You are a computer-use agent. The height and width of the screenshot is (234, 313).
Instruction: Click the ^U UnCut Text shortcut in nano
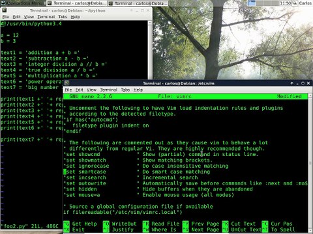coord(242,229)
